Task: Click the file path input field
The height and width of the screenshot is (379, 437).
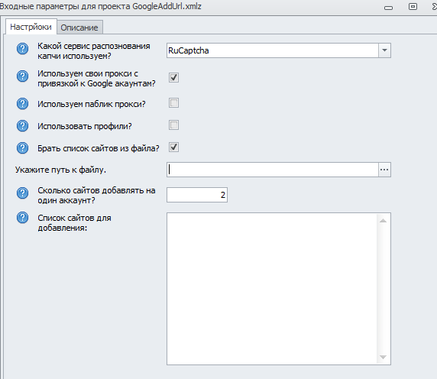Action: [x=273, y=170]
